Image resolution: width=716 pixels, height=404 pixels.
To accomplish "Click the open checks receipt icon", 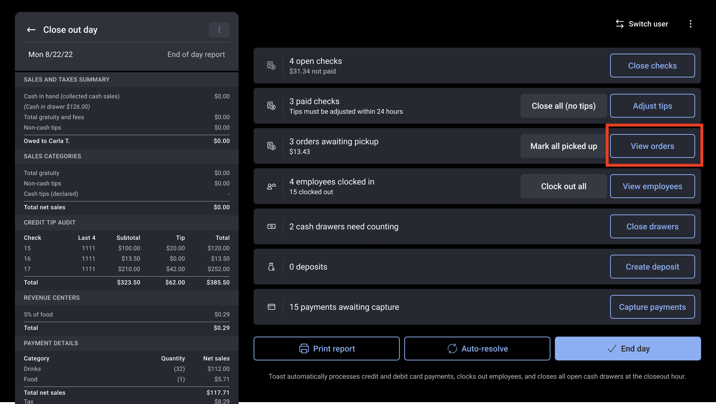I will pos(271,65).
